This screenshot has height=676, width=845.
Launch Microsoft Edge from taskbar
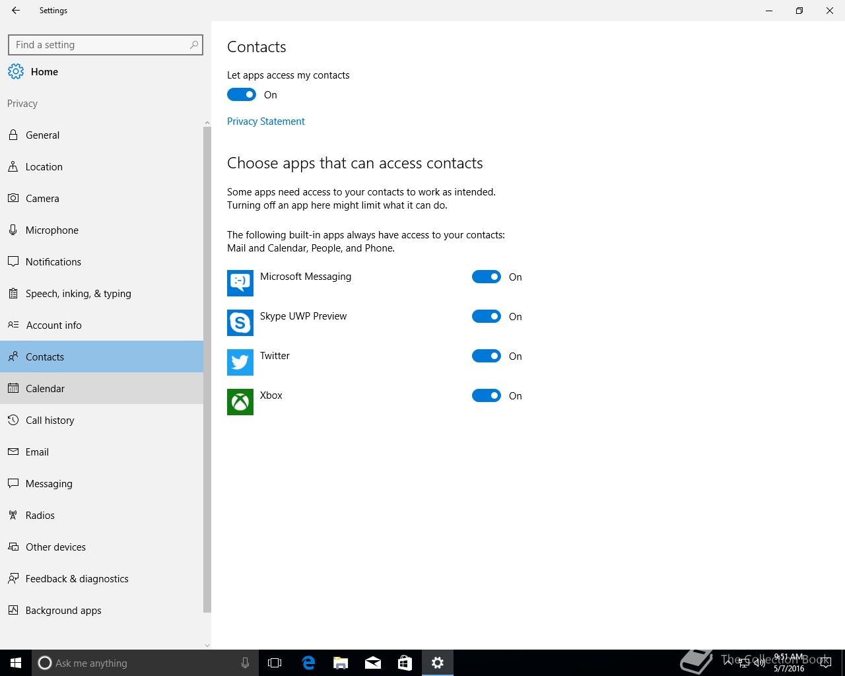308,663
